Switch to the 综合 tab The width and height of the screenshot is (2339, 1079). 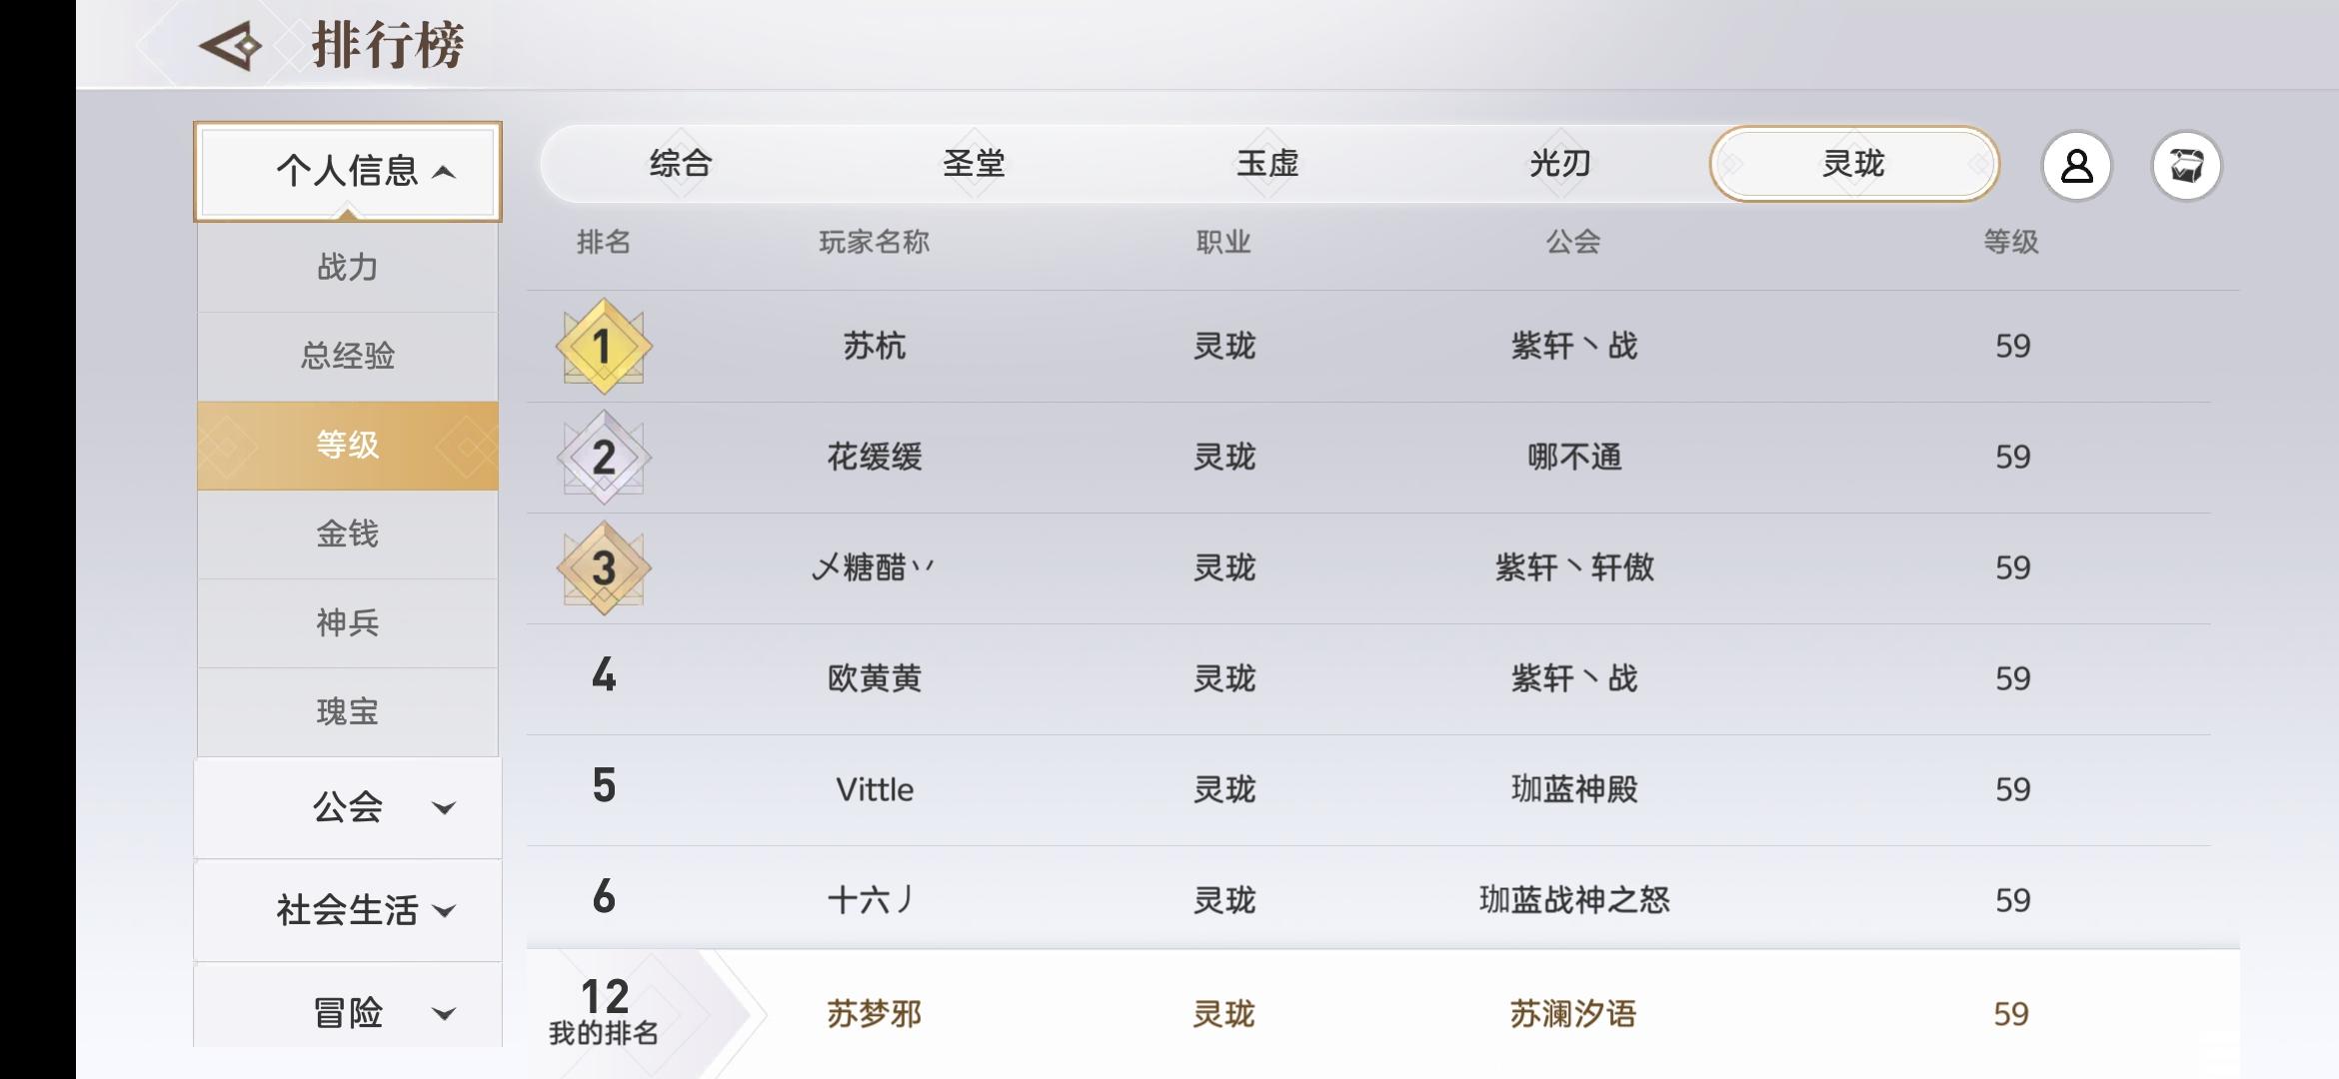point(681,164)
